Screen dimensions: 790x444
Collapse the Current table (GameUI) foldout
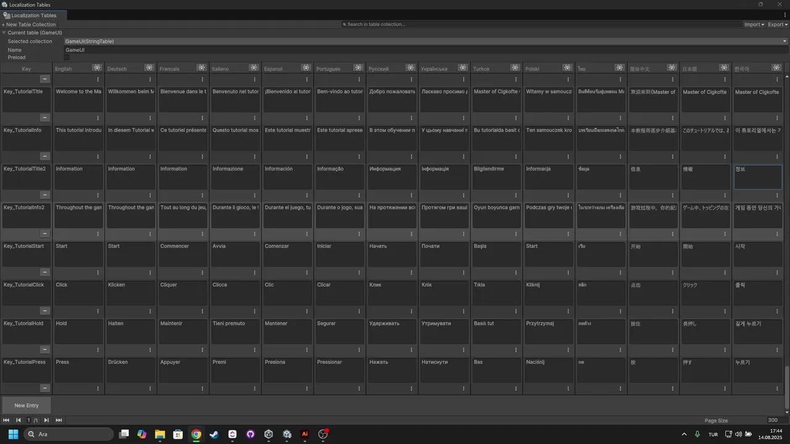(x=4, y=33)
